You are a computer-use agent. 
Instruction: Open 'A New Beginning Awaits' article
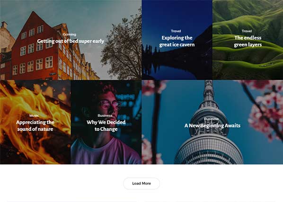click(212, 126)
